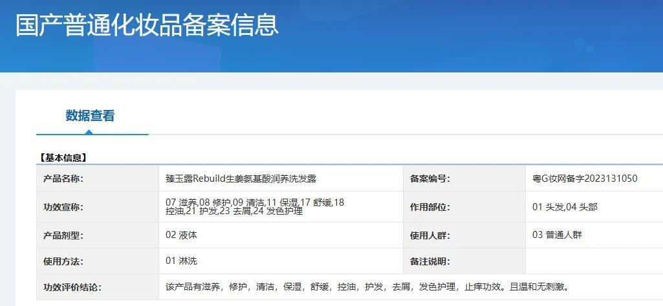Select the efficacy claims text starting 07 滋养
The height and width of the screenshot is (306, 663).
click(255, 207)
